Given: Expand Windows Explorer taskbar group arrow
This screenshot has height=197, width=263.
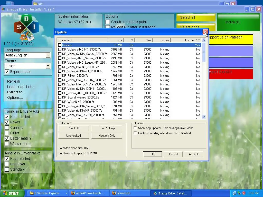Looking at the screenshot, I should (x=67, y=193).
